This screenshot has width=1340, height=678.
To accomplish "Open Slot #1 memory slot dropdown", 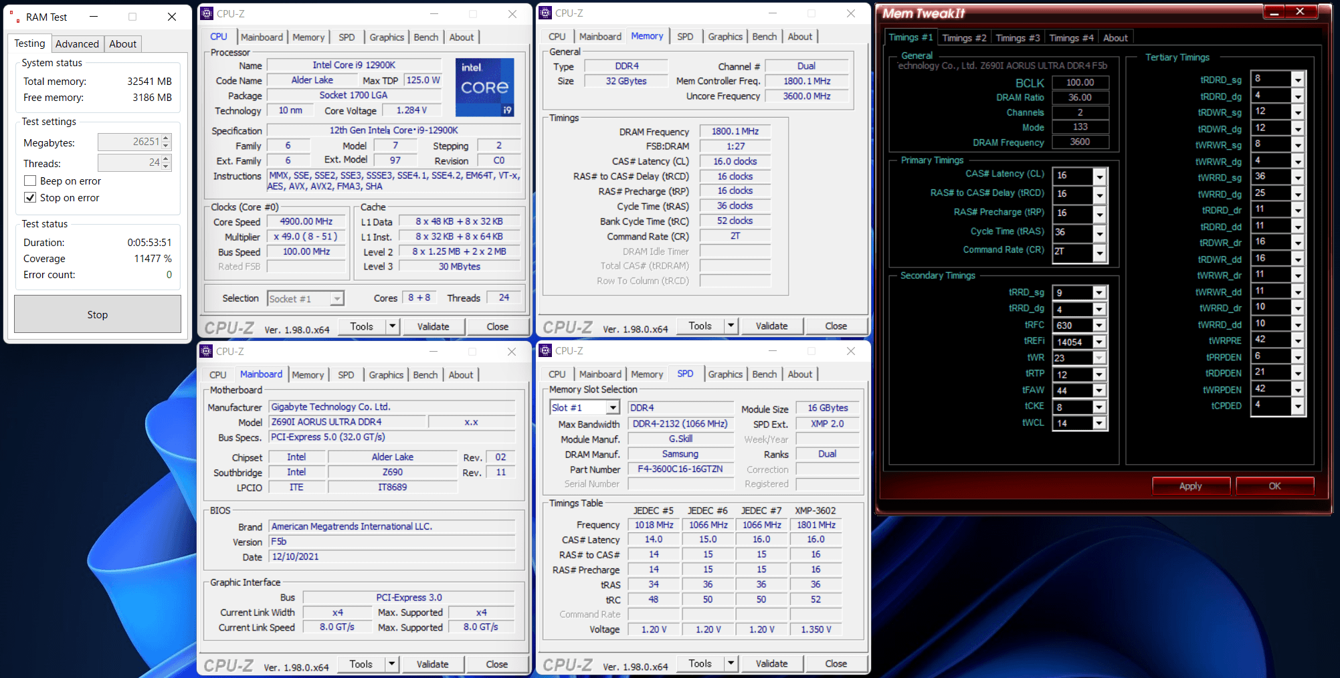I will click(x=613, y=408).
